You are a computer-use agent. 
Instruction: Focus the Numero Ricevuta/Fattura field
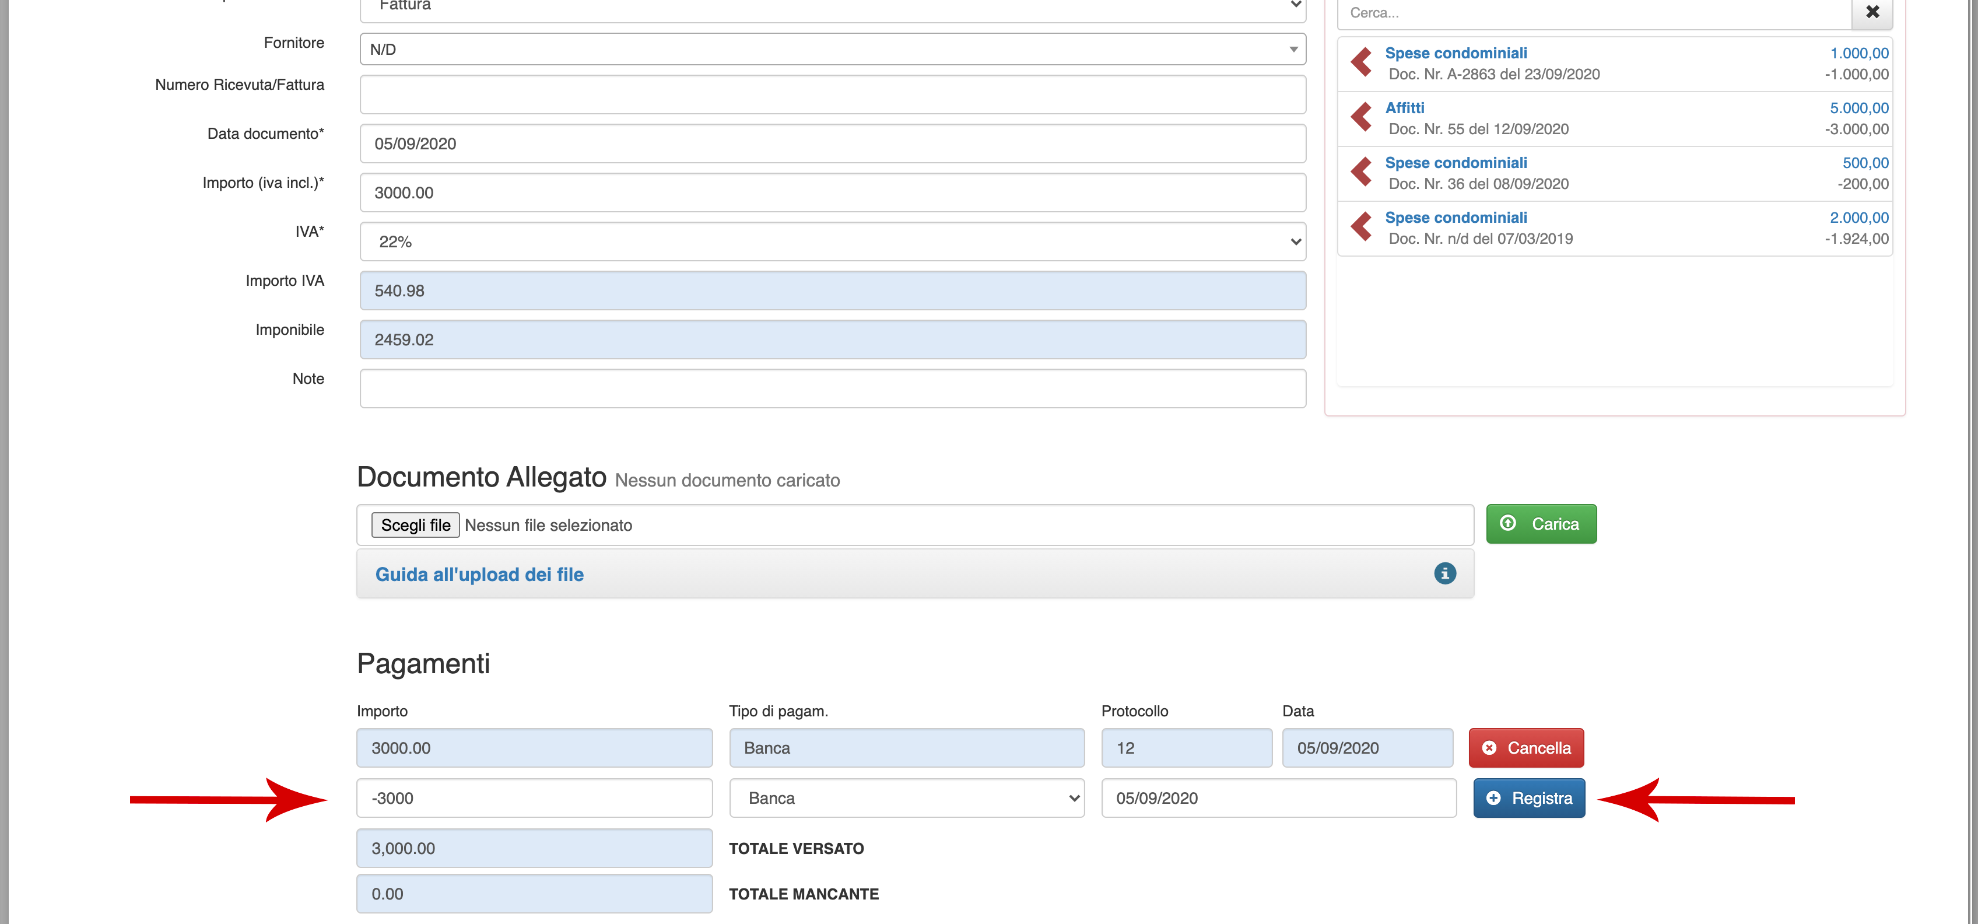coord(832,94)
